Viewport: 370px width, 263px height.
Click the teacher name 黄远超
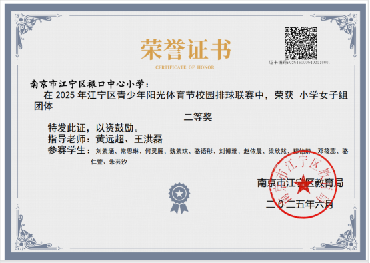pyautogui.click(x=110, y=139)
